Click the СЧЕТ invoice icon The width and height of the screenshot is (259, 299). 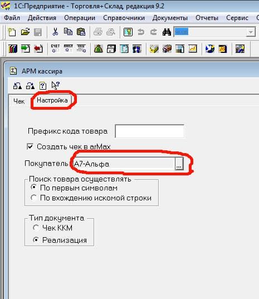[x=55, y=48]
